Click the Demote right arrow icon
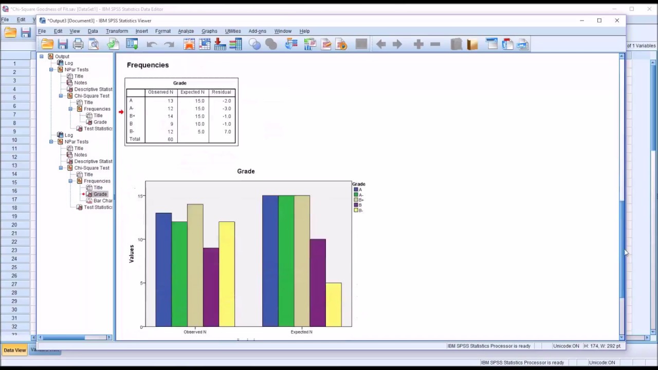 coord(397,44)
